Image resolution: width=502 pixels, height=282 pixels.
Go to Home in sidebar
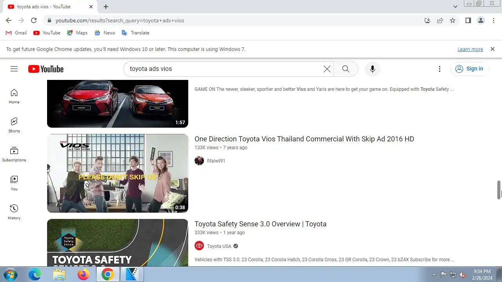(14, 96)
